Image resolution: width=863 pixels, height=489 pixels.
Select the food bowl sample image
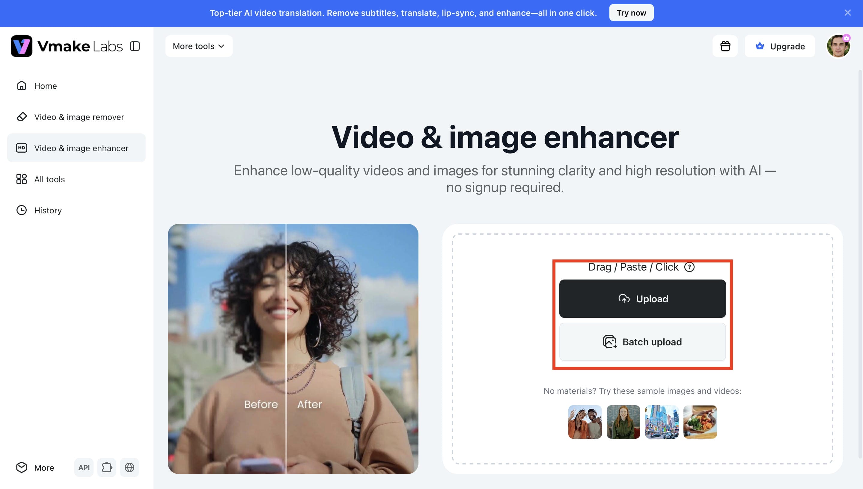pyautogui.click(x=700, y=422)
